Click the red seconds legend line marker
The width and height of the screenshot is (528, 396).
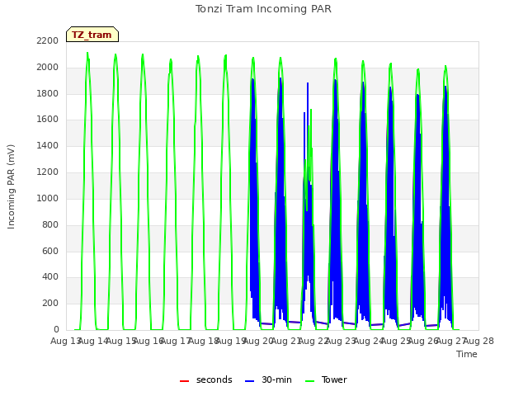coord(184,381)
